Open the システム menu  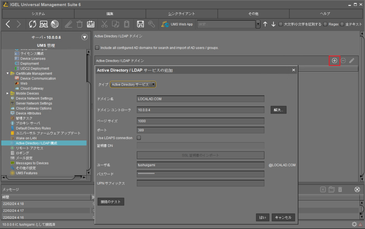38,14
